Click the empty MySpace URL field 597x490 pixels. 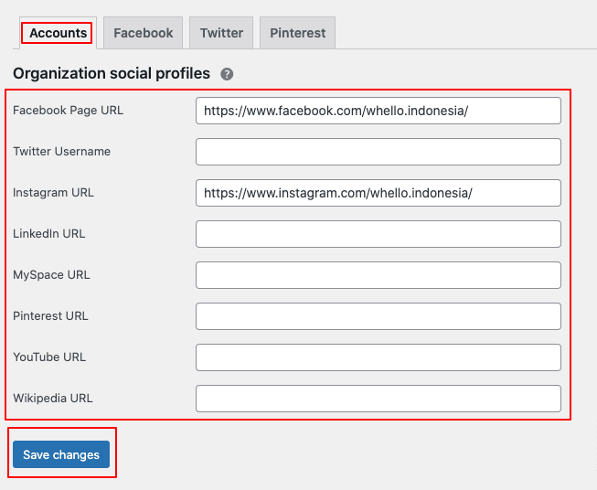tap(378, 275)
